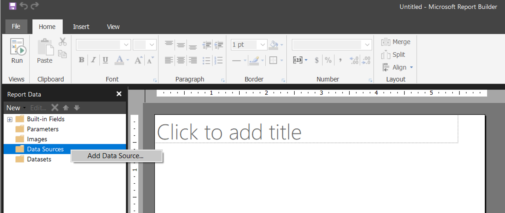Viewport: 505px width, 213px height.
Task: Apply comma thousands separator
Action: click(340, 60)
